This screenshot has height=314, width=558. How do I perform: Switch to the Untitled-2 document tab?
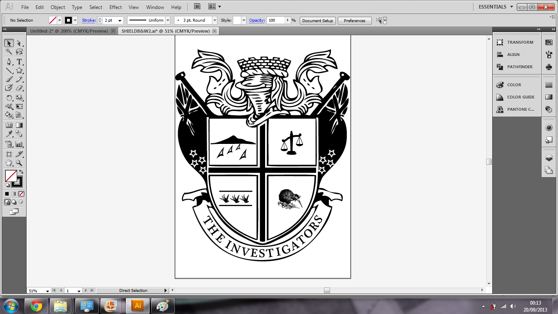[x=69, y=31]
